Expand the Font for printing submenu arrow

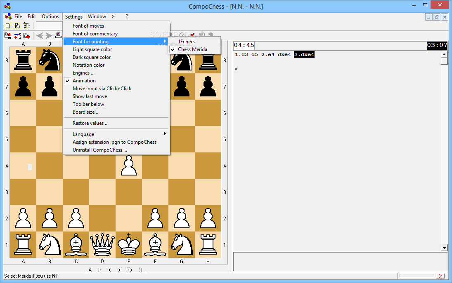click(x=165, y=41)
